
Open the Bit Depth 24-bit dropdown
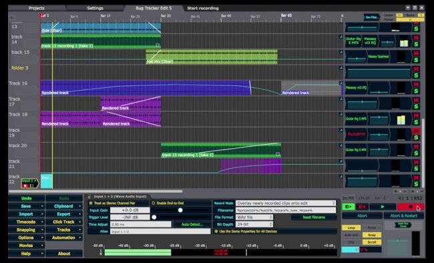coord(254,224)
